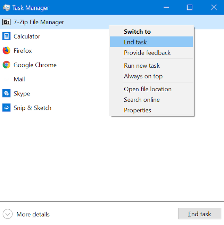224x225 pixels.
Task: Choose Search online in context menu
Action: (151, 100)
